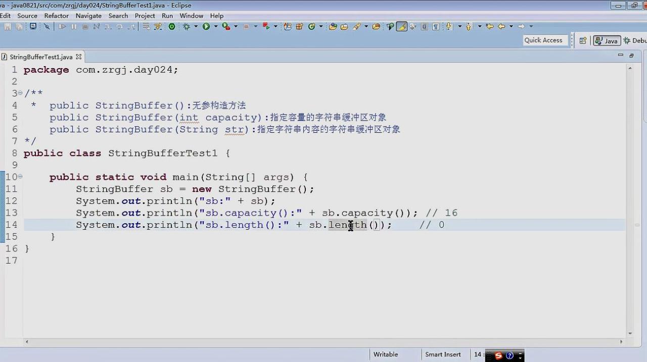Image resolution: width=647 pixels, height=362 pixels.
Task: Open the Search dropdown arrow
Action: pos(366,26)
